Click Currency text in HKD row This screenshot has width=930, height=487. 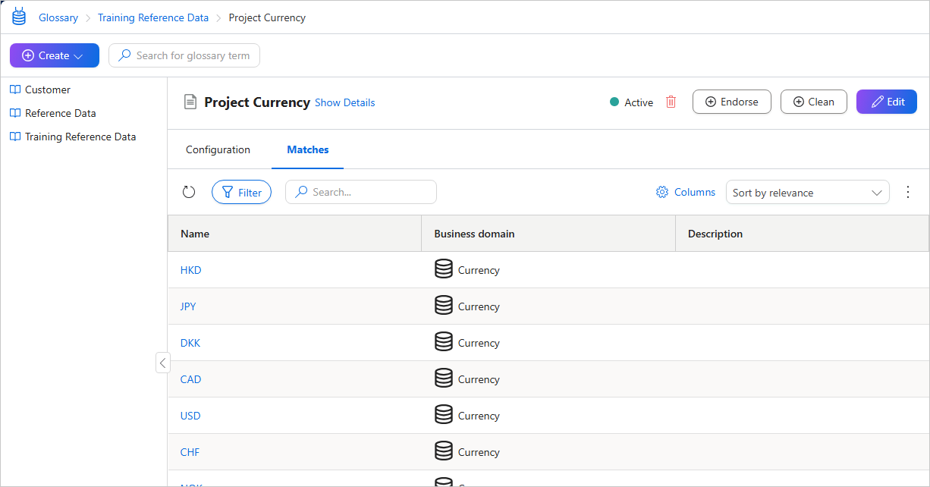click(479, 270)
